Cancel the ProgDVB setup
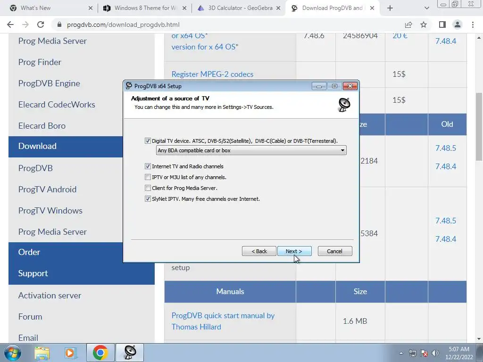 335,251
